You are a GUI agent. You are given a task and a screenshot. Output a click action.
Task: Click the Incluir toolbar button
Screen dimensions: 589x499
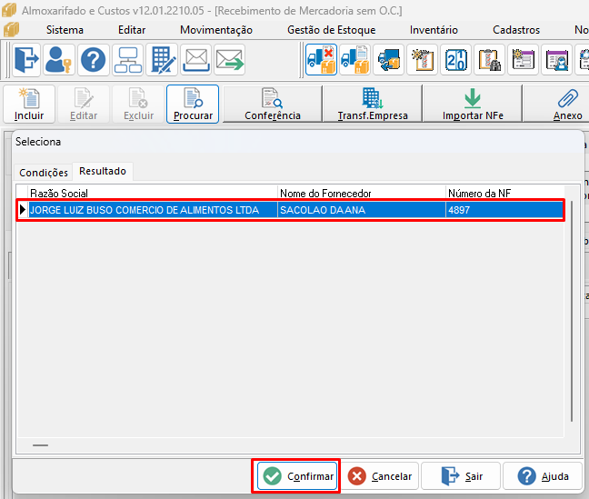(x=29, y=105)
